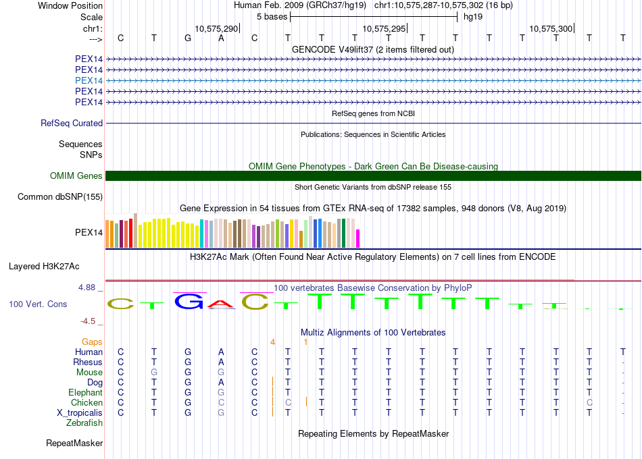Screen dimensions: 642x459
Task: Open '100 vertebrates Basewise Conservation by PhyloP' title
Action: (x=373, y=288)
